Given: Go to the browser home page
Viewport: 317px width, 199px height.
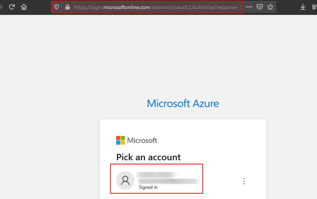Looking at the screenshot, I should coord(24,7).
